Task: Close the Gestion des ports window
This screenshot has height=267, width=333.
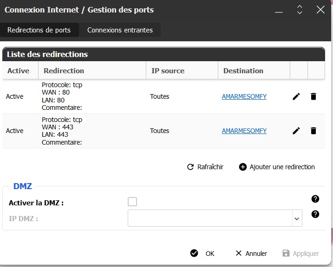Action: (320, 10)
